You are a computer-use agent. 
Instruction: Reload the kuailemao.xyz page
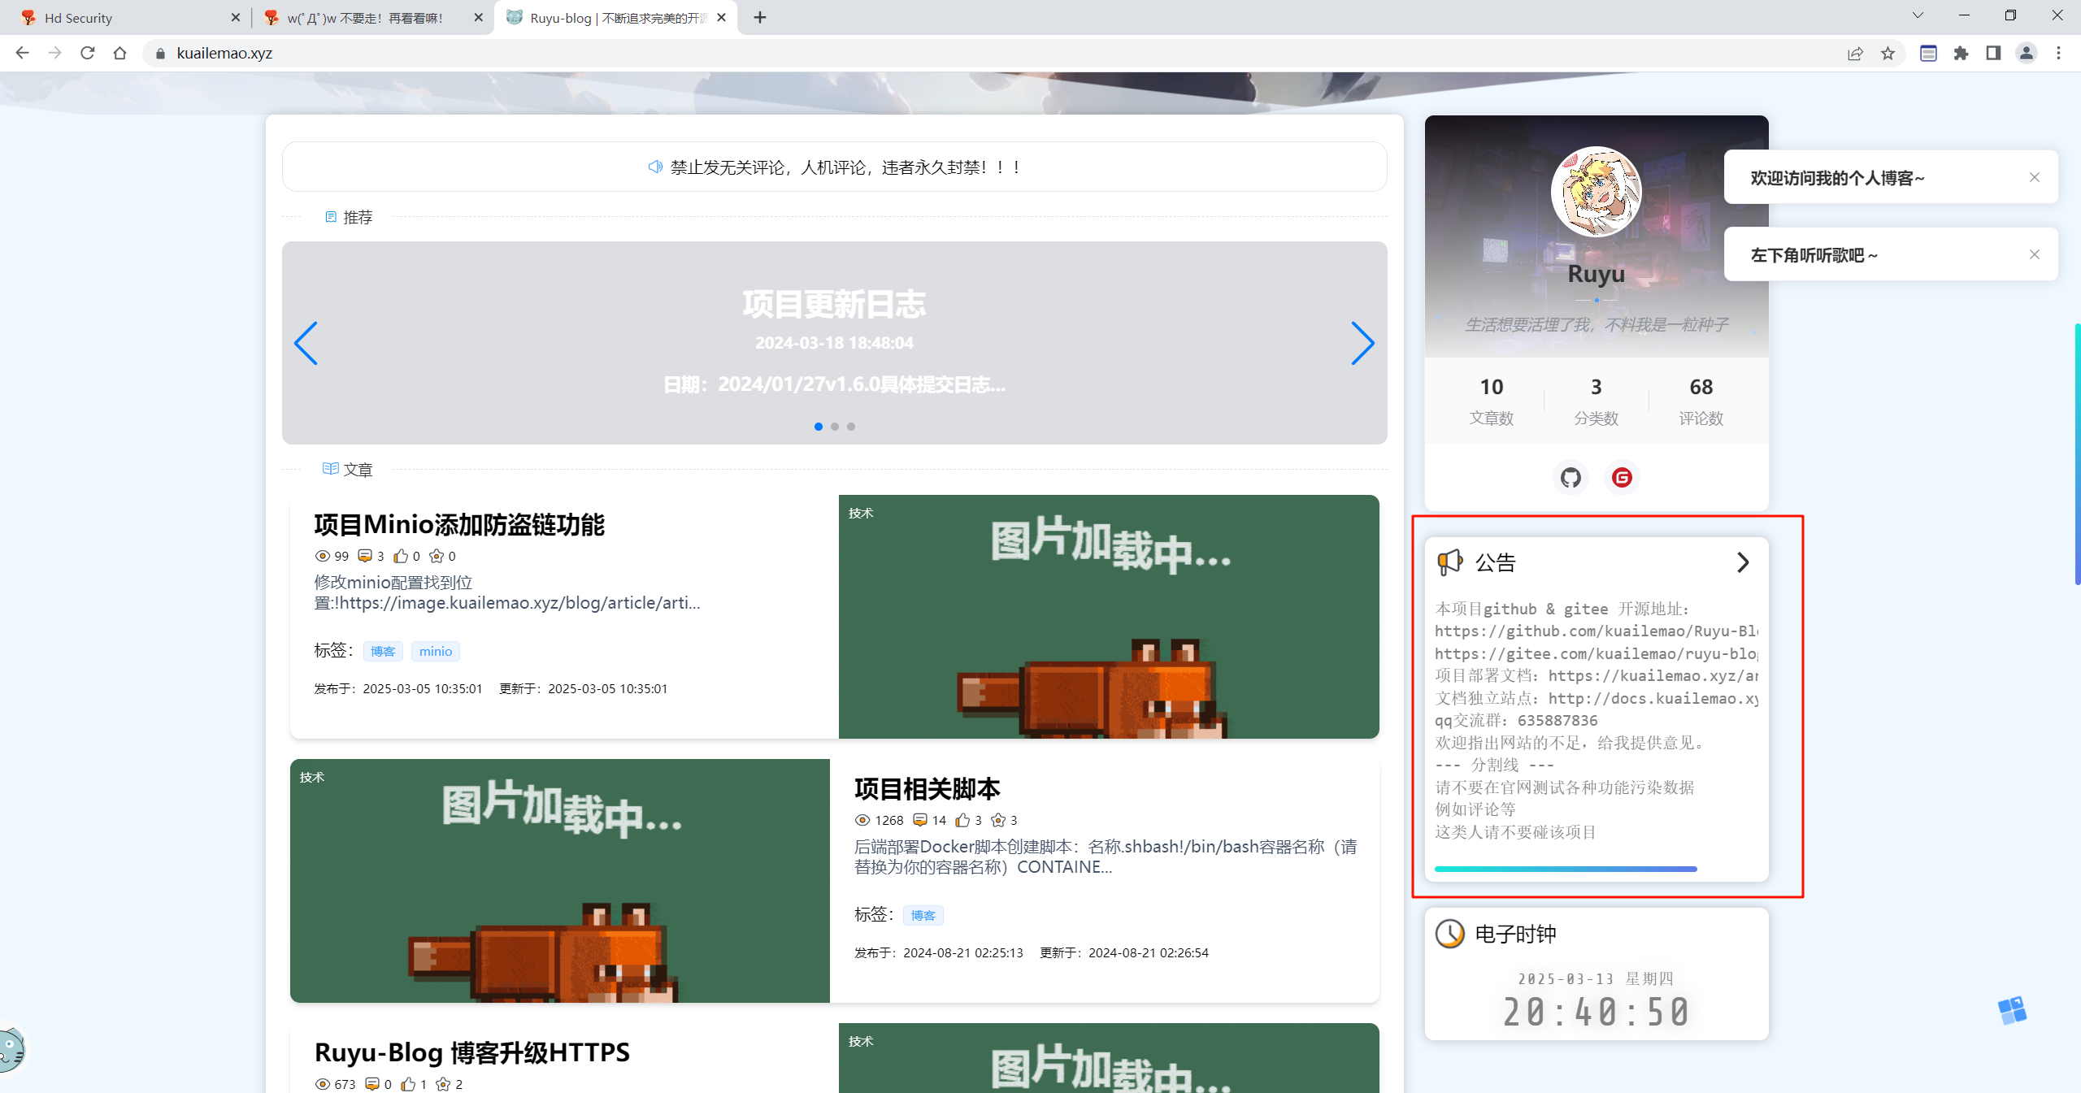tap(87, 53)
